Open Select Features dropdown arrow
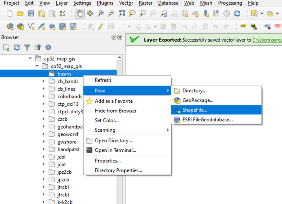Viewport: 282px width, 204px height. 262,14
